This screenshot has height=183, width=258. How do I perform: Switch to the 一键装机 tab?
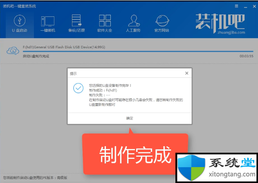tap(48, 24)
